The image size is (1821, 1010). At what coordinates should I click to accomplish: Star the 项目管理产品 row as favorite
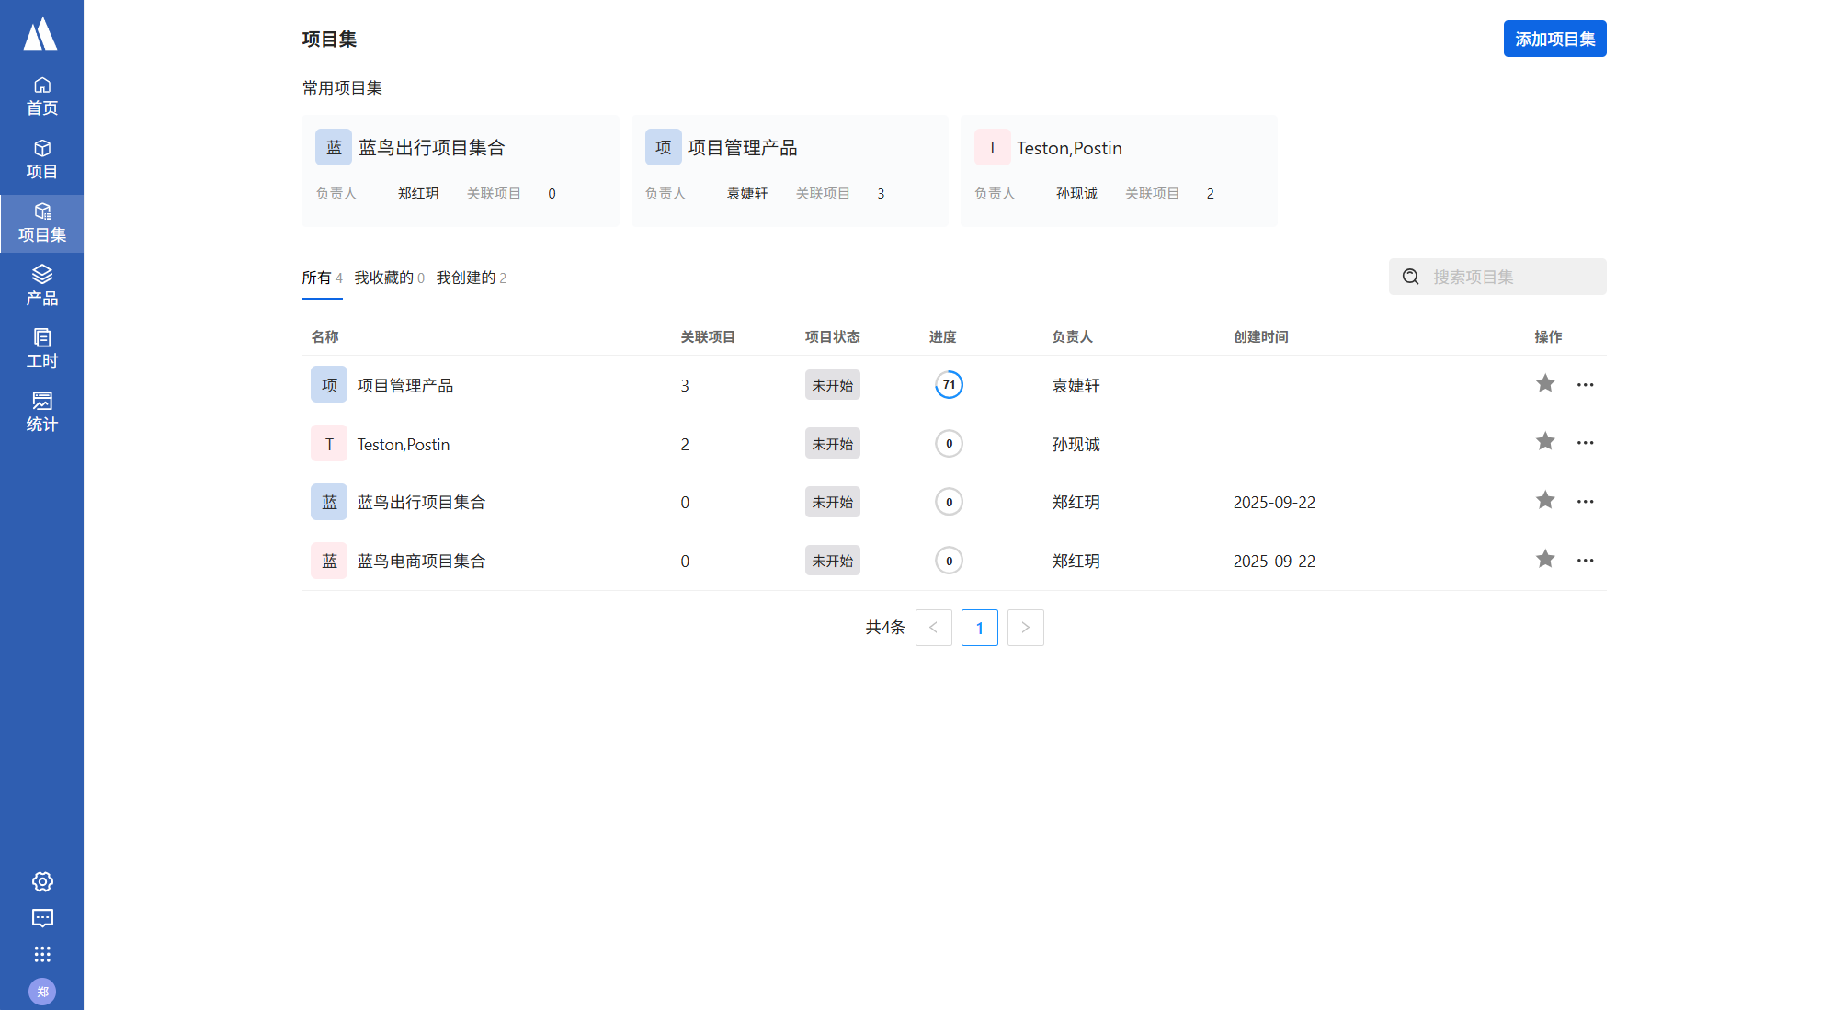(1545, 384)
